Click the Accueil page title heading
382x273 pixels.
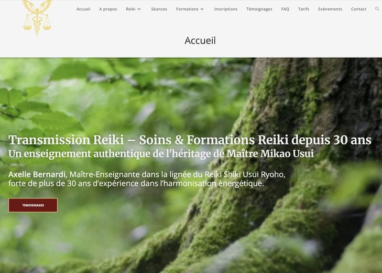point(200,40)
